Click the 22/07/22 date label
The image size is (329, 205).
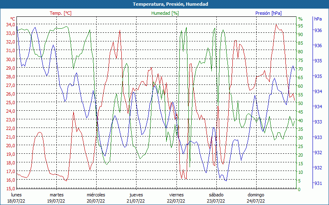coord(176,201)
